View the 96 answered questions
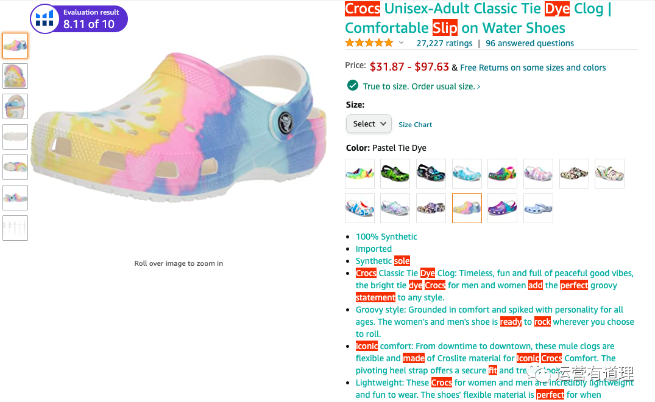This screenshot has width=655, height=402. tap(529, 43)
